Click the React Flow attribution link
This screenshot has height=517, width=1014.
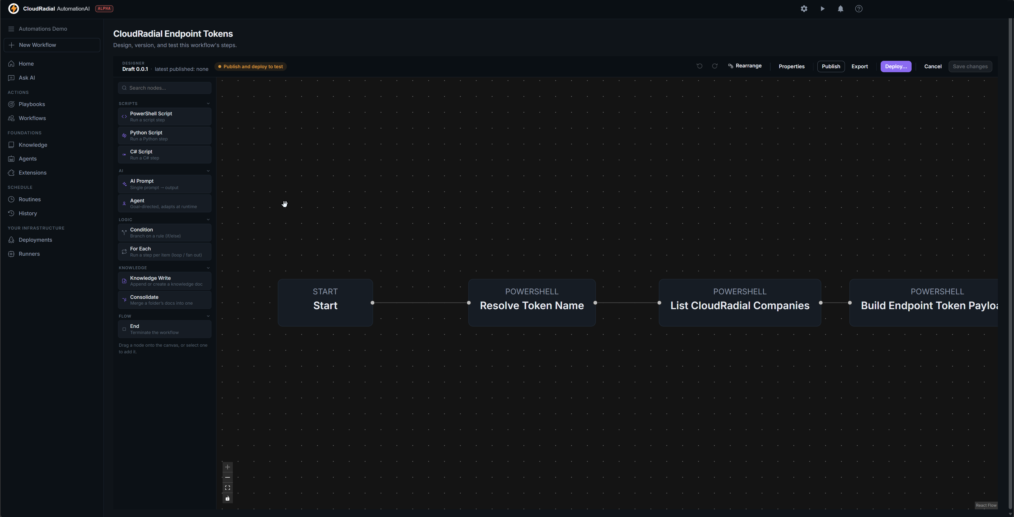click(x=986, y=505)
